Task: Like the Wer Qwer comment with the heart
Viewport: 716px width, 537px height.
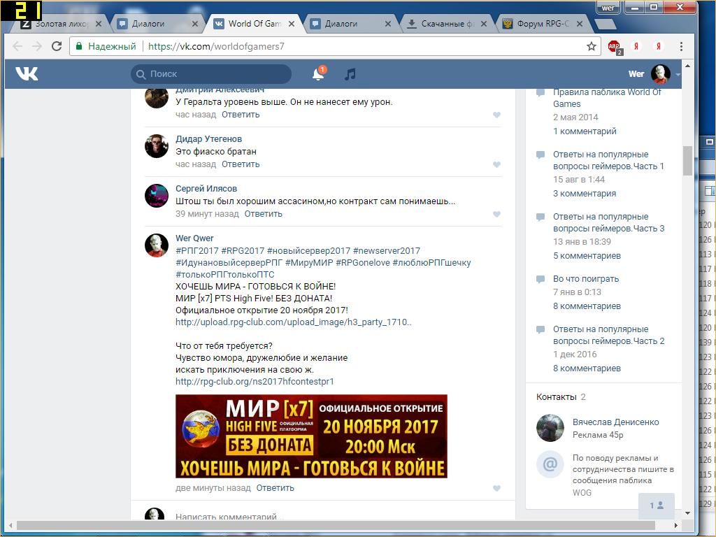Action: [x=497, y=488]
